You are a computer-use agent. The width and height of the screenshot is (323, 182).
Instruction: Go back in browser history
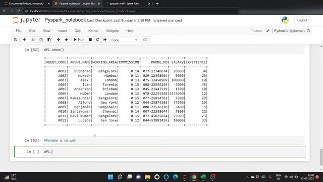click(x=5, y=11)
